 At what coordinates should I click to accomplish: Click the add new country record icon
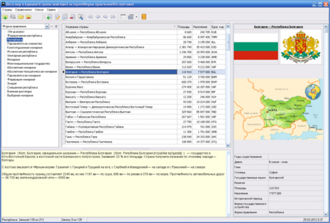pyautogui.click(x=49, y=17)
